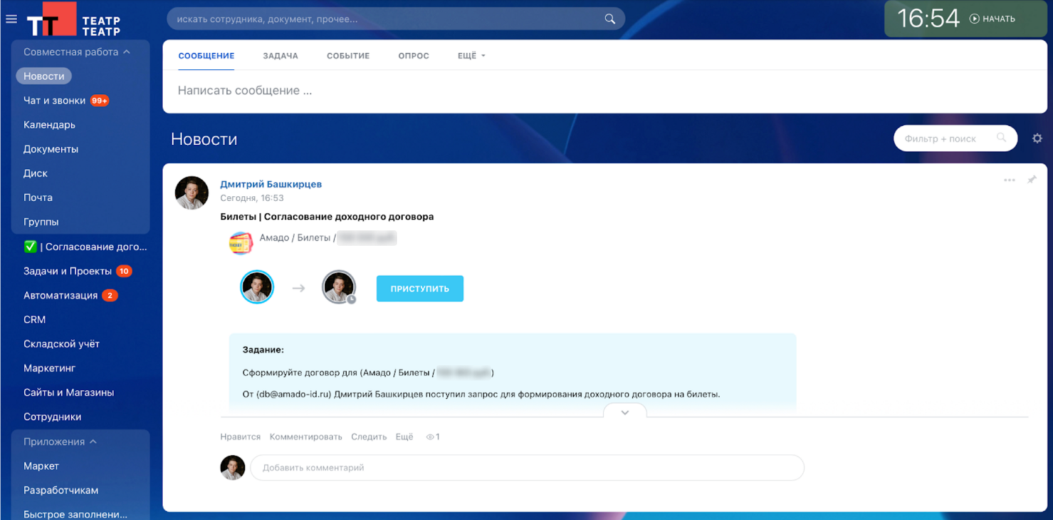Open Почта in the sidebar
The image size is (1053, 520).
pos(38,197)
